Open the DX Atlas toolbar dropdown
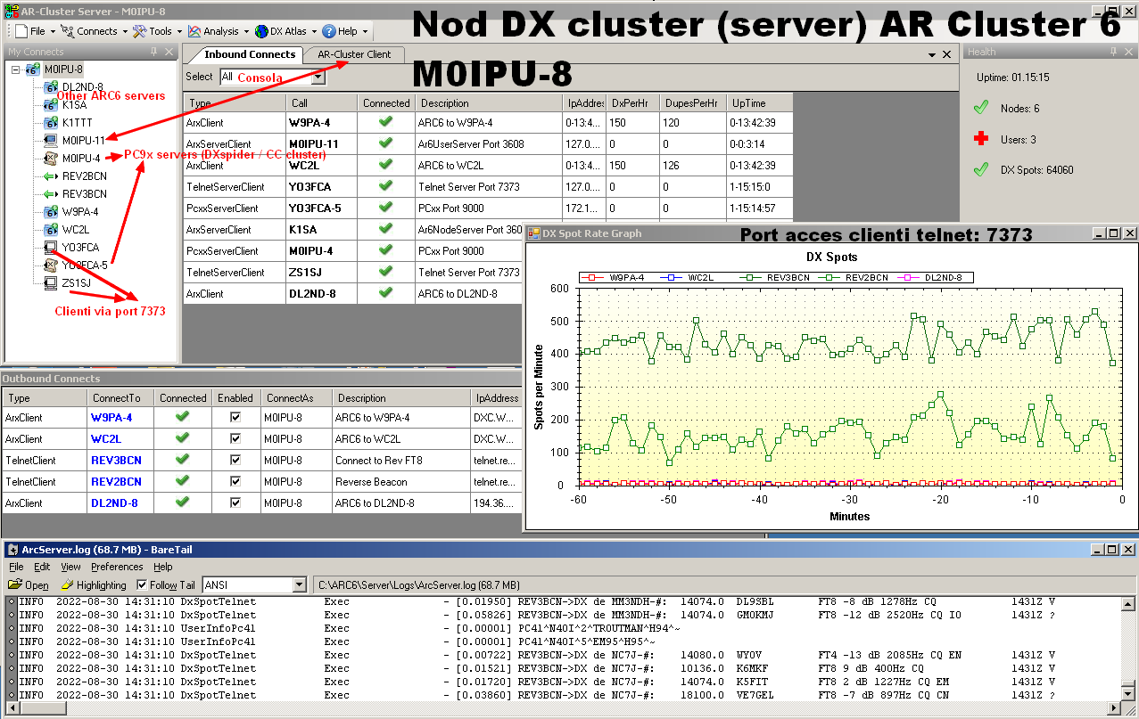Viewport: 1139px width, 719px height. pyautogui.click(x=314, y=31)
